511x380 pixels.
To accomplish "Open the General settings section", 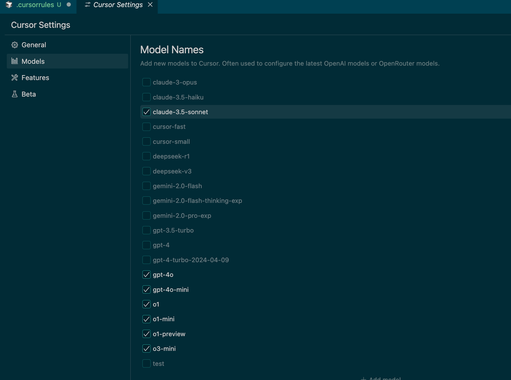I will pos(67,45).
